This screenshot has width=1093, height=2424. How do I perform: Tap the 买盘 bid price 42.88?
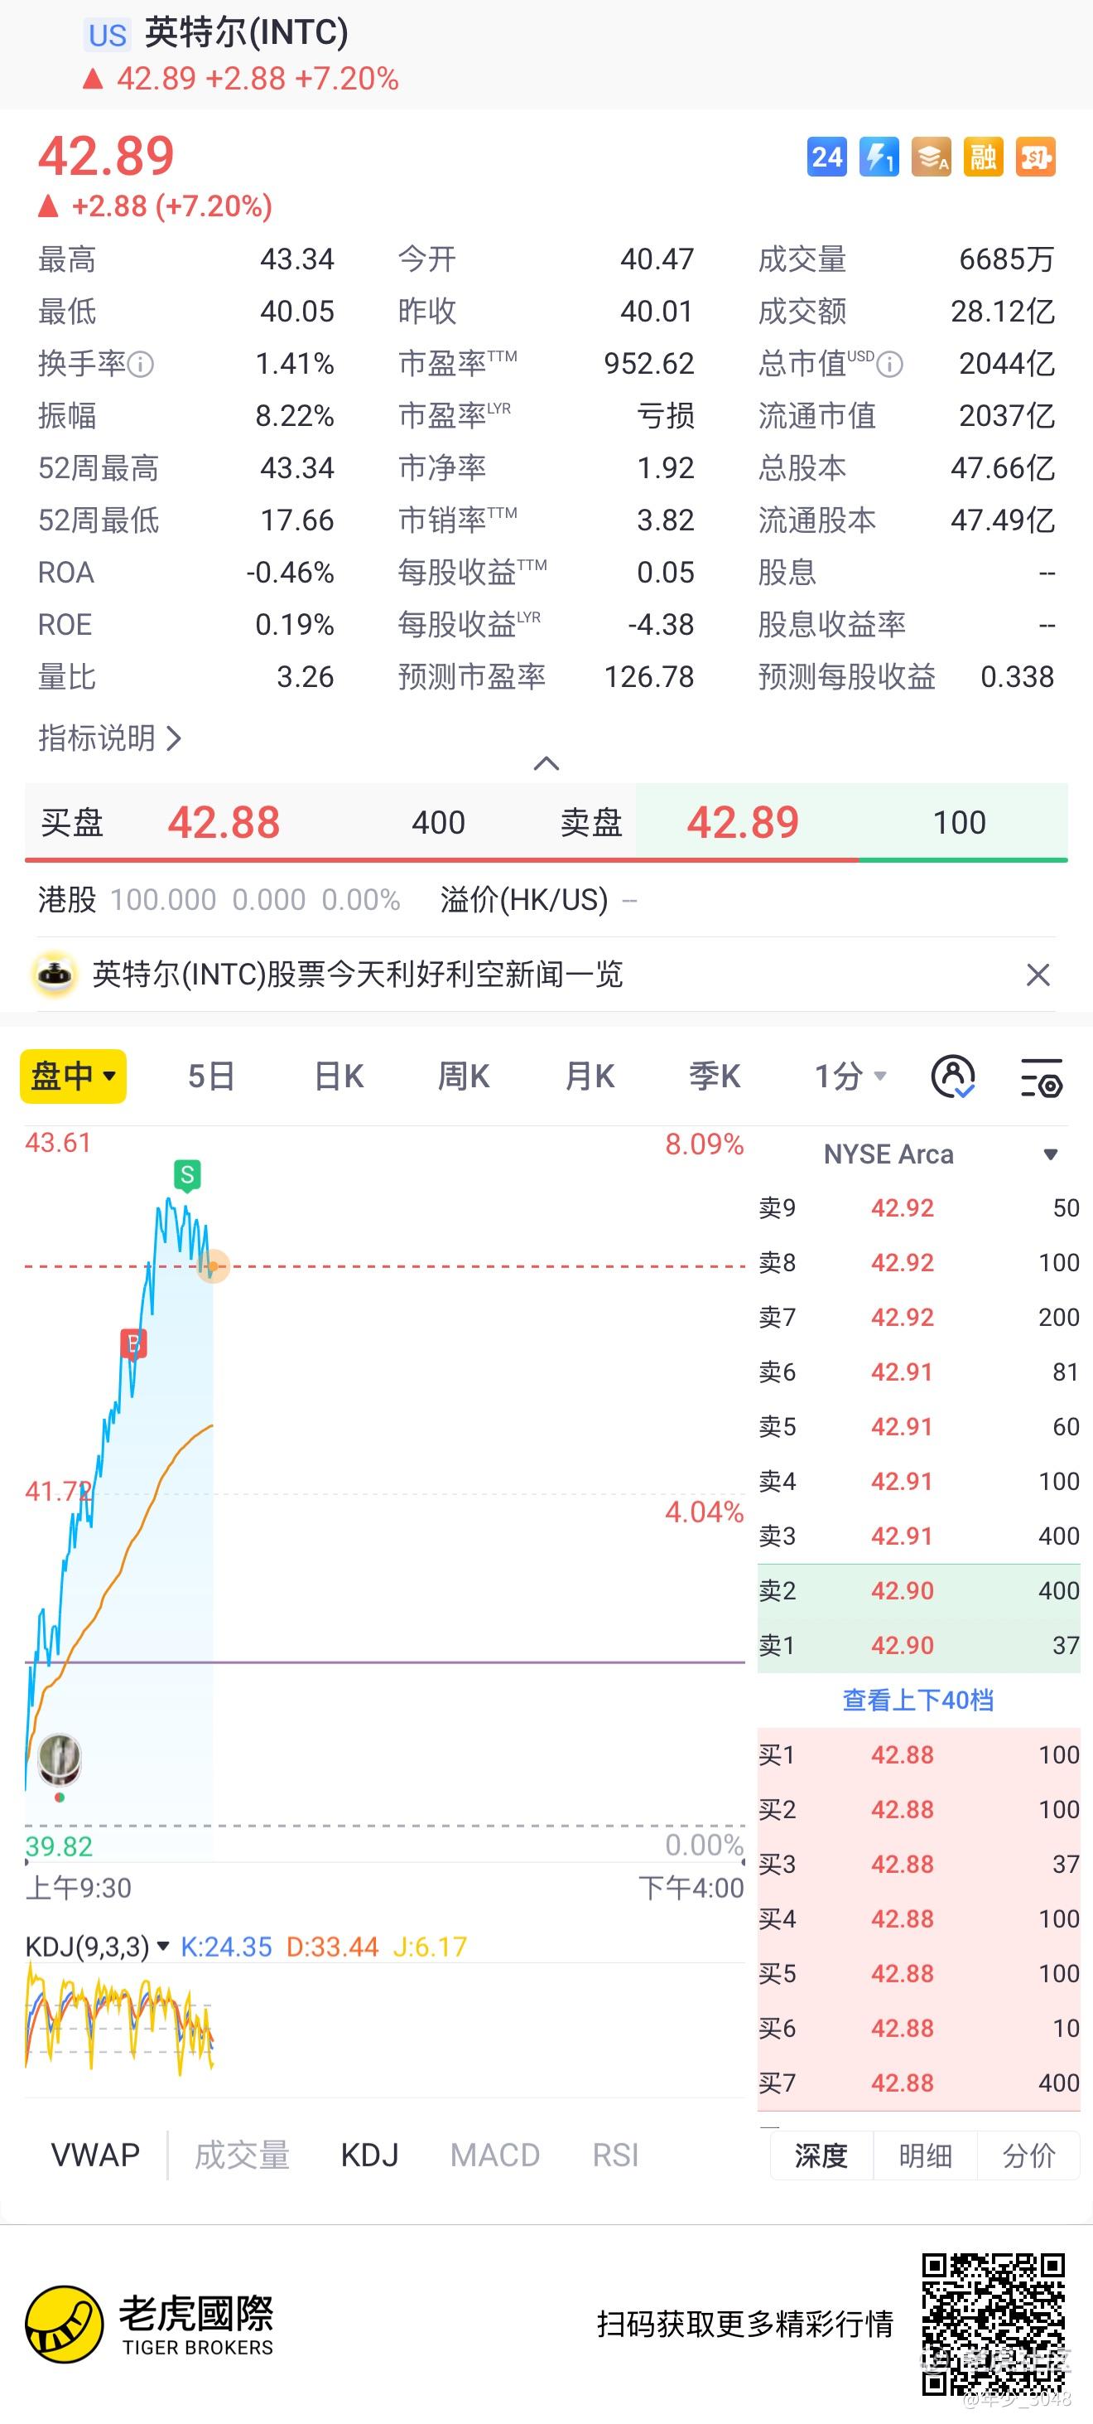(x=224, y=822)
